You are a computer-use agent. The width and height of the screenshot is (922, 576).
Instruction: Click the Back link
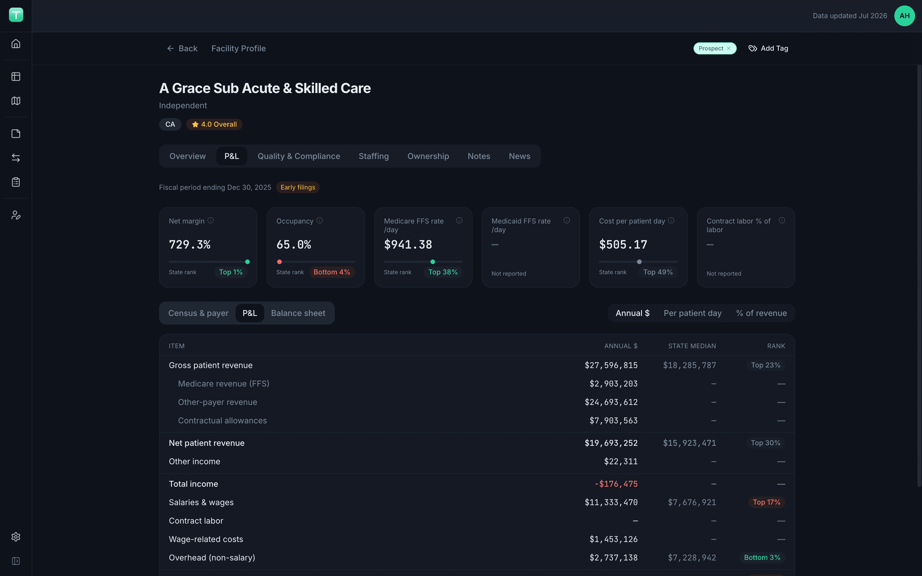[182, 48]
